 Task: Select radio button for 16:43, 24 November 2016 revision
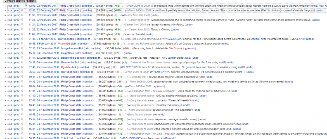coord(22,105)
